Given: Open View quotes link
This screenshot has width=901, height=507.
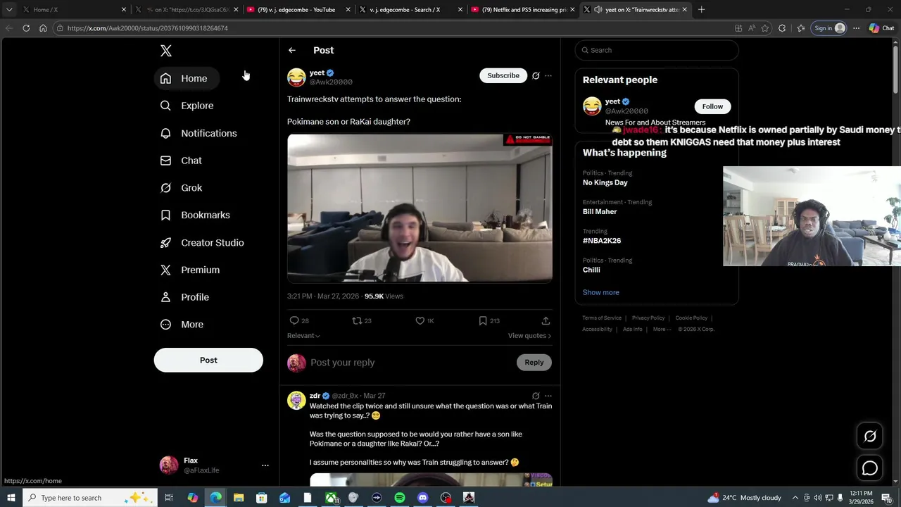Looking at the screenshot, I should 529,336.
